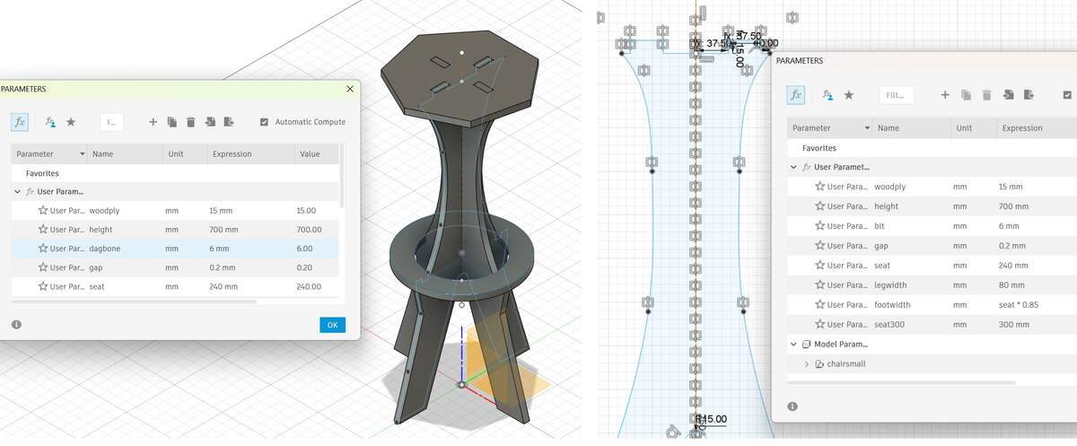The width and height of the screenshot is (1077, 446).
Task: Favorite the seat300 parameter star in right dialog
Action: coord(819,325)
